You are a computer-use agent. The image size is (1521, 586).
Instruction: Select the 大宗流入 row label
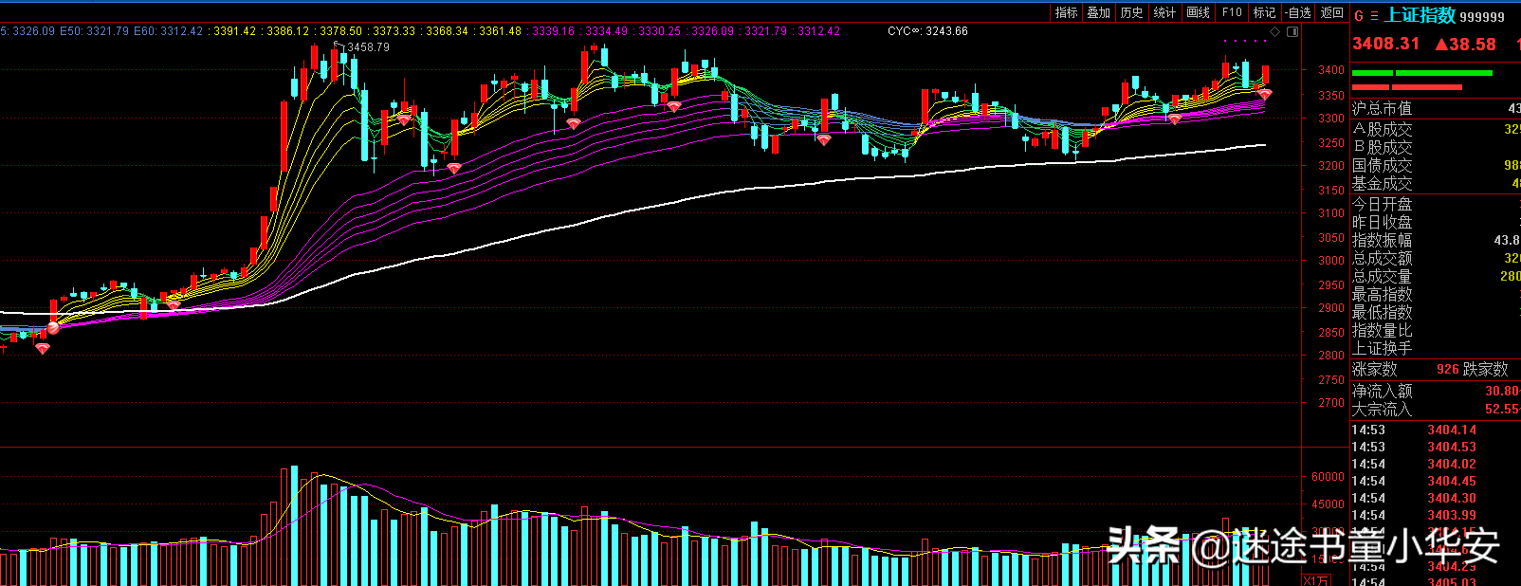coord(1382,409)
